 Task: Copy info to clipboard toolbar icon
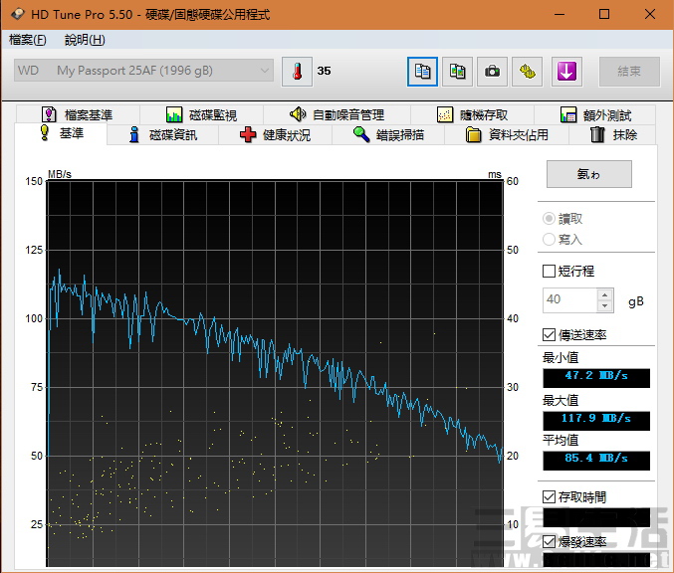click(x=422, y=72)
